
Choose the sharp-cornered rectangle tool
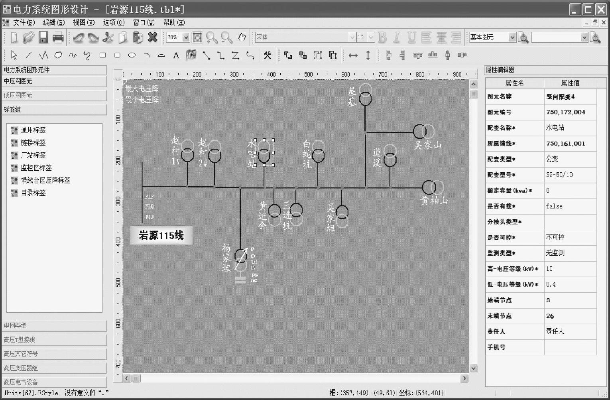point(102,55)
